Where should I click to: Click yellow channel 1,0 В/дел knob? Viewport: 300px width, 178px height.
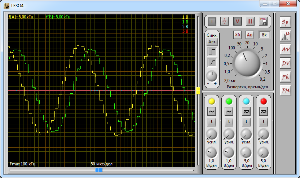pyautogui.click(x=211, y=153)
